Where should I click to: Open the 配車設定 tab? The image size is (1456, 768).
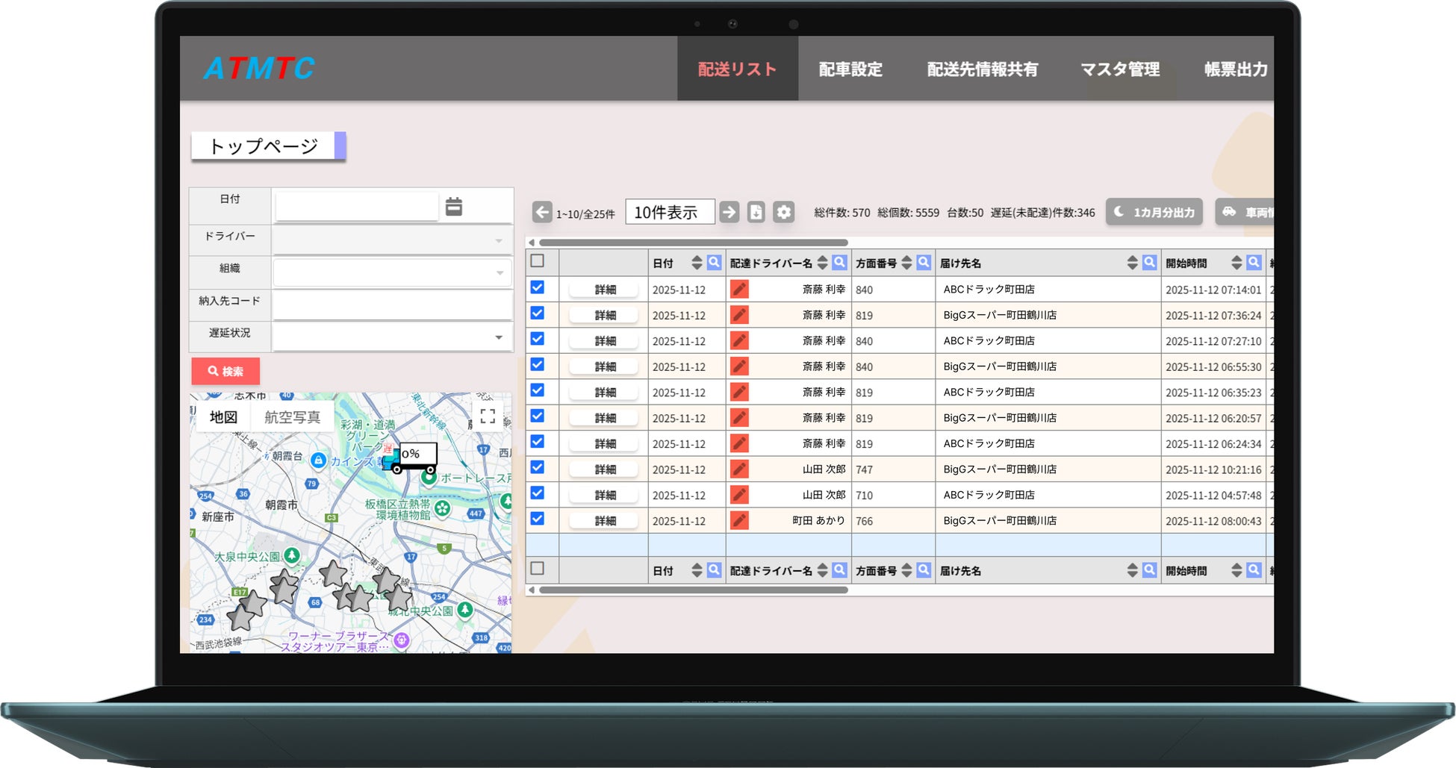click(850, 69)
